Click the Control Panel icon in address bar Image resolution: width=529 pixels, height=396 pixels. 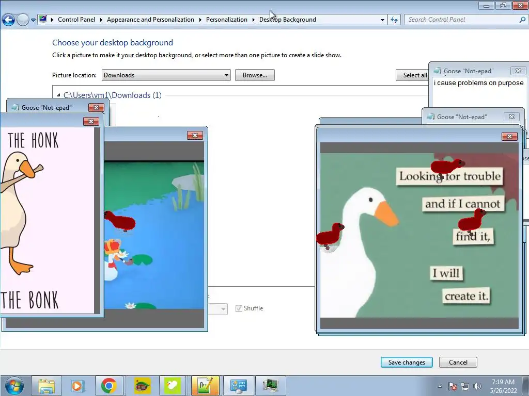click(x=43, y=19)
